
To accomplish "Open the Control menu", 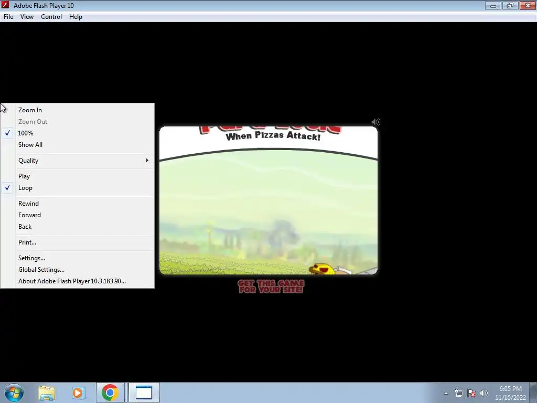I will [51, 17].
